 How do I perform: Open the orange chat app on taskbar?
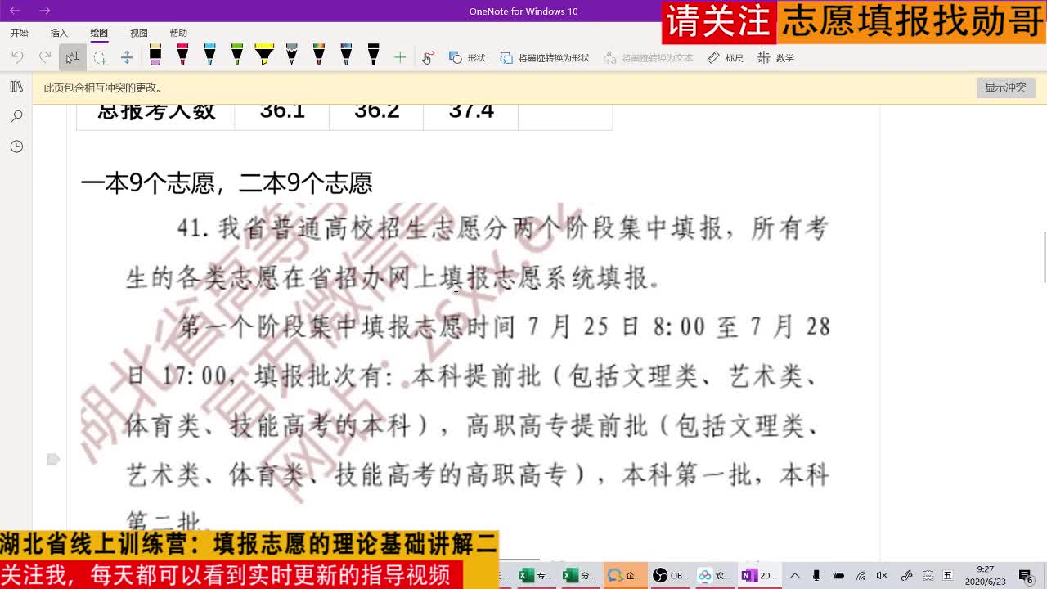click(624, 575)
